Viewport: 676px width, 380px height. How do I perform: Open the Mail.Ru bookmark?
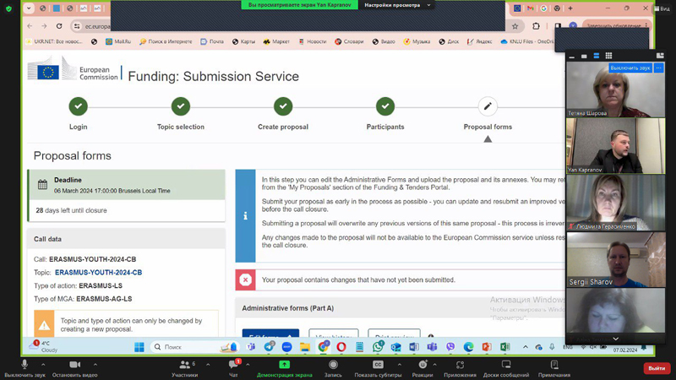coord(118,41)
